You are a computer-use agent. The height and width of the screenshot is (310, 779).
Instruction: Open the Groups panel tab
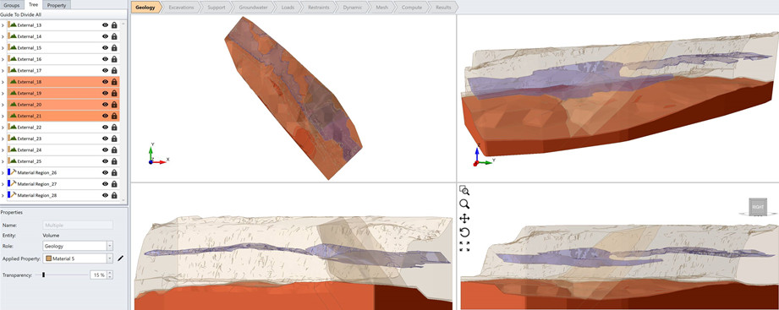12,5
